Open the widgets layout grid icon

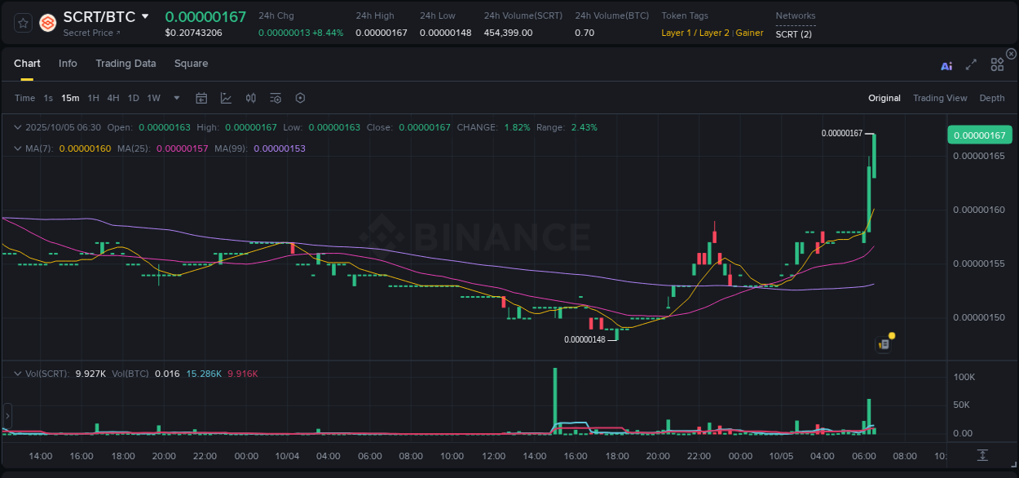tap(997, 66)
